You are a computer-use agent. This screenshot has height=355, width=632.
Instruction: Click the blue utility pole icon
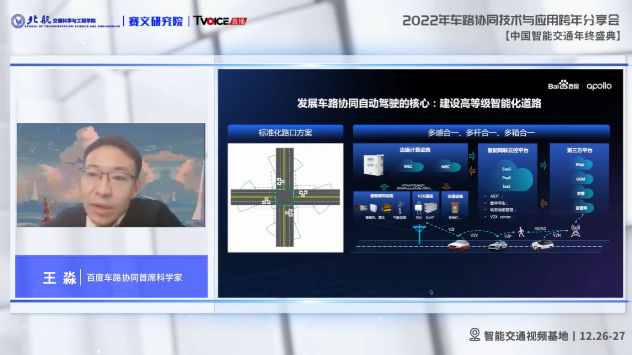(420, 233)
